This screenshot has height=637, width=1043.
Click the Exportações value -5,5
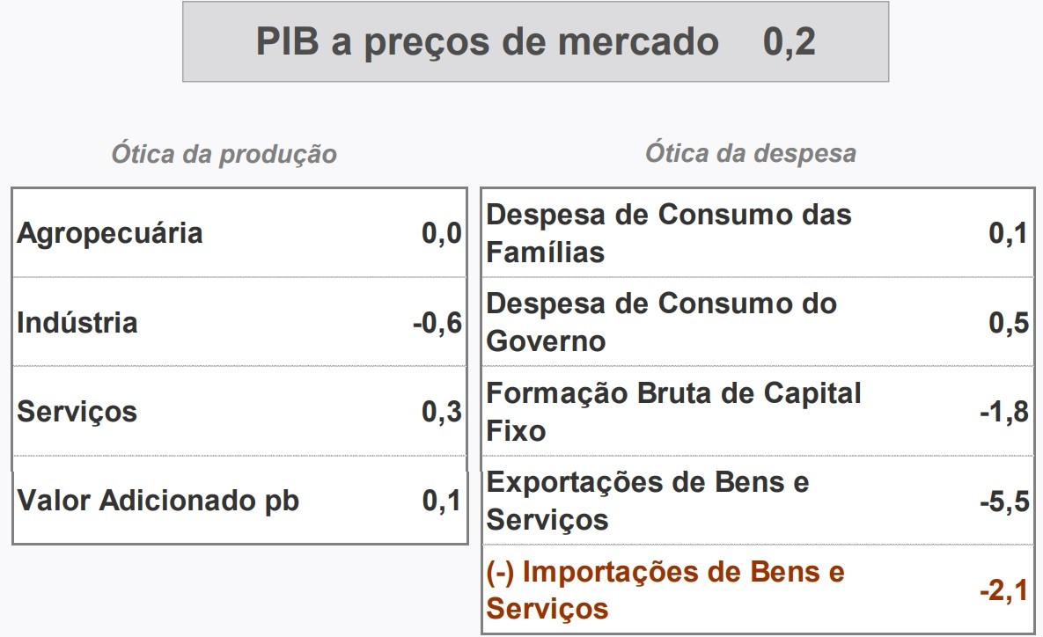(1004, 502)
